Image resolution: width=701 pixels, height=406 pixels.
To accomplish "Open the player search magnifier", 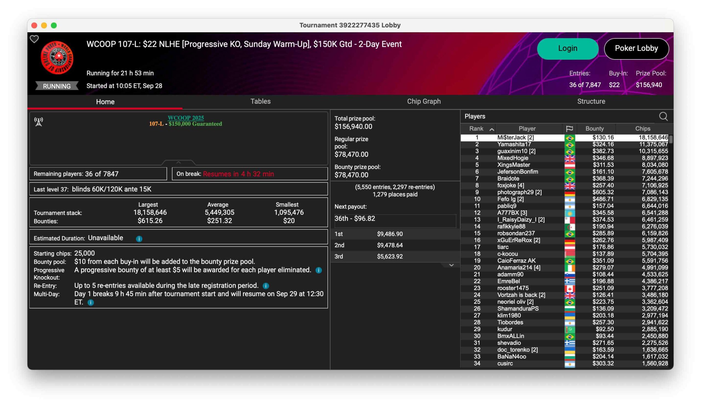I will pyautogui.click(x=663, y=117).
